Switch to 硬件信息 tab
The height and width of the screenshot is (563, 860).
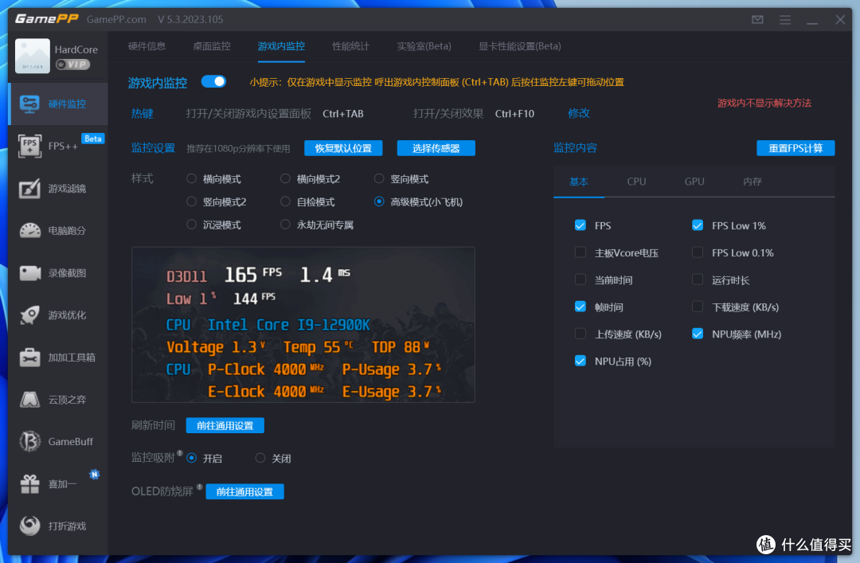147,46
